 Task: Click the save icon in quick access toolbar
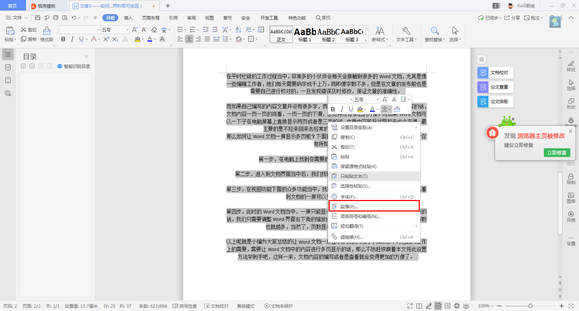click(x=38, y=18)
